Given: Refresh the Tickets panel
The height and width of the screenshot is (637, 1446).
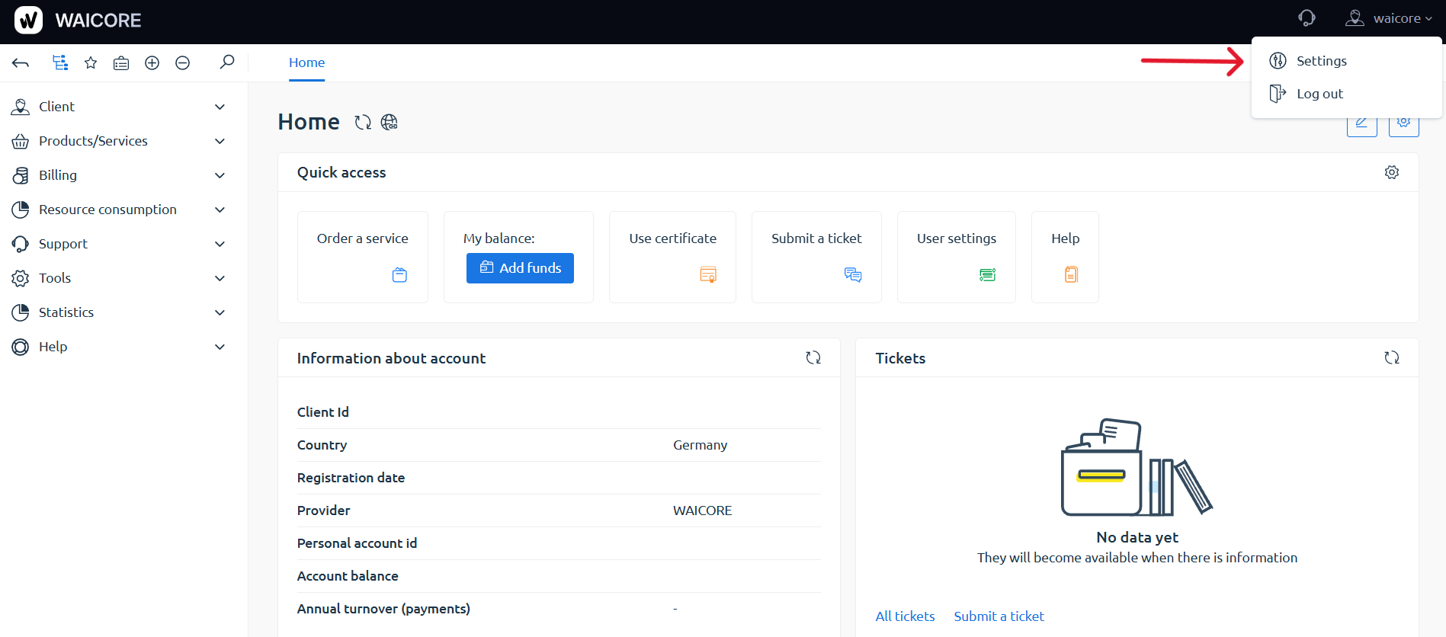Looking at the screenshot, I should coord(1392,357).
